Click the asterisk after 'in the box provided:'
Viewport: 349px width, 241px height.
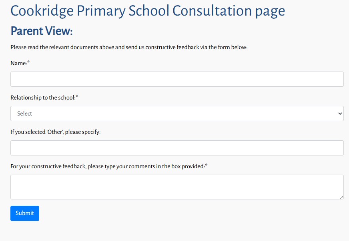[x=206, y=166]
